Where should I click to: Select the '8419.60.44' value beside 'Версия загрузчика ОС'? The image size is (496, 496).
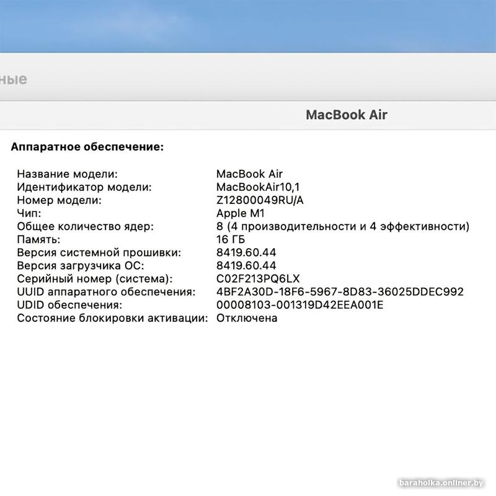(246, 266)
